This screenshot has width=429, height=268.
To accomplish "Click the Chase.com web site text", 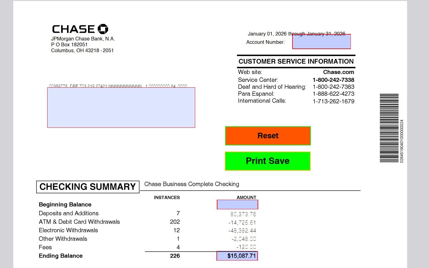I will 339,72.
